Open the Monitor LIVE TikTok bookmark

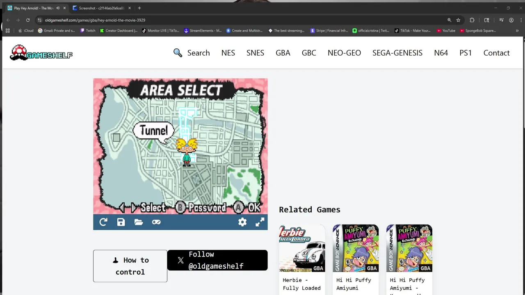[161, 30]
